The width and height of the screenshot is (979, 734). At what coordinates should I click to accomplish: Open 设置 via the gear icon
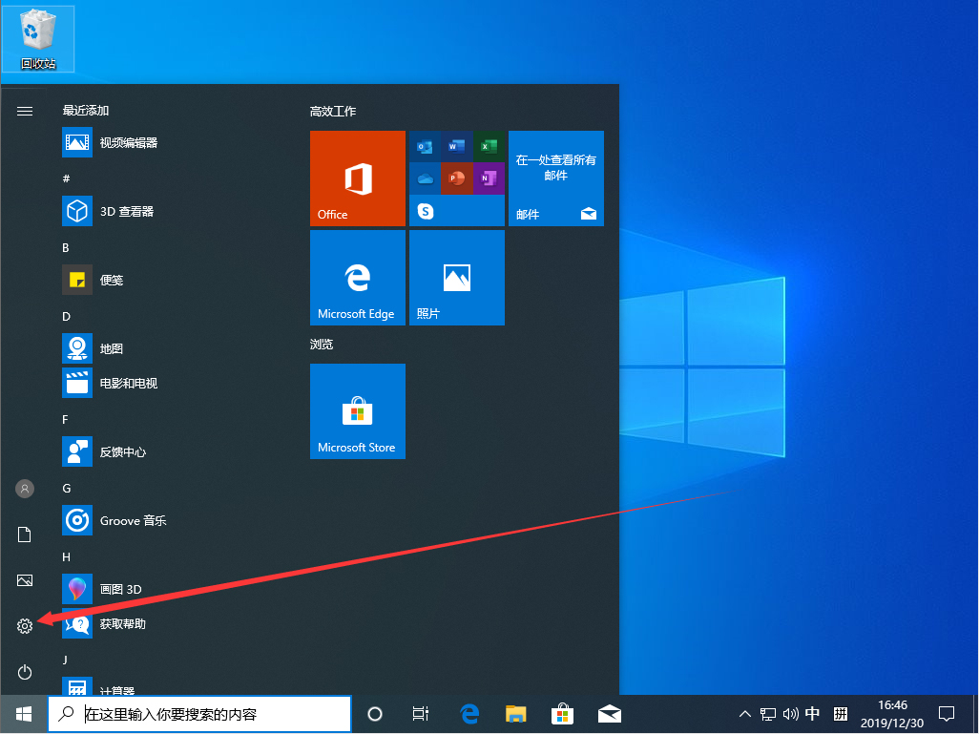(24, 625)
